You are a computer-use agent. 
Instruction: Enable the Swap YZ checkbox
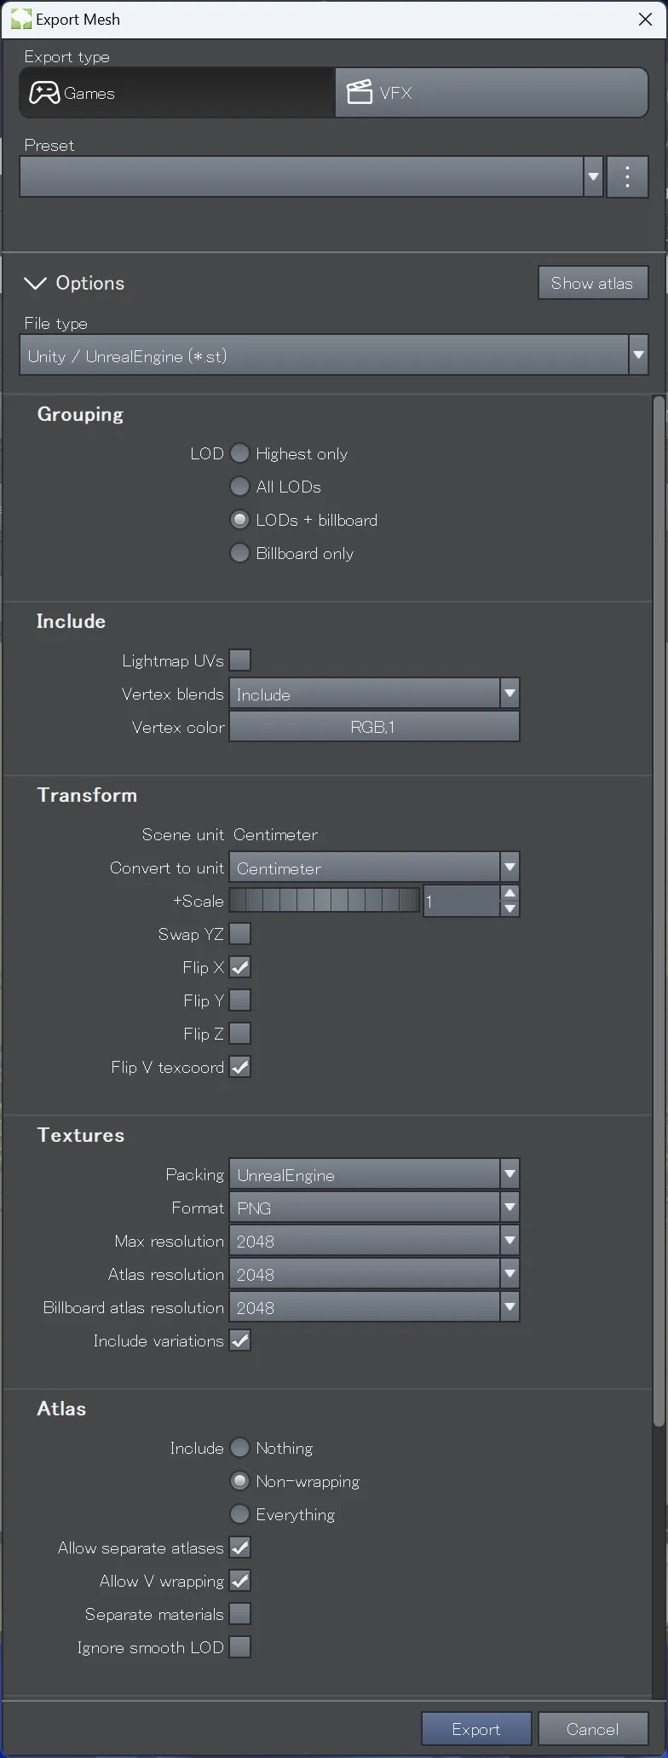point(240,934)
